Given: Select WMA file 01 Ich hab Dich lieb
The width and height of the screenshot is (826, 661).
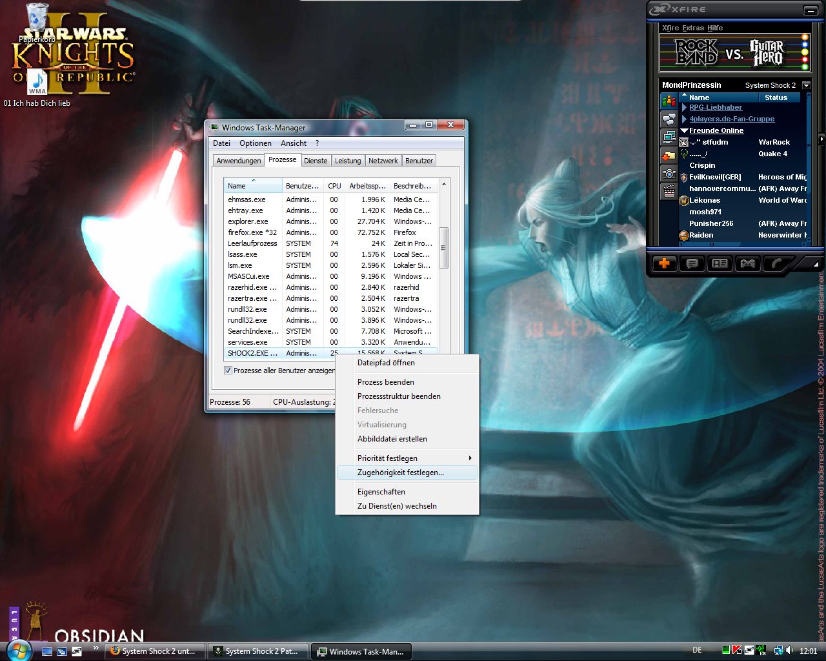Looking at the screenshot, I should (x=37, y=87).
